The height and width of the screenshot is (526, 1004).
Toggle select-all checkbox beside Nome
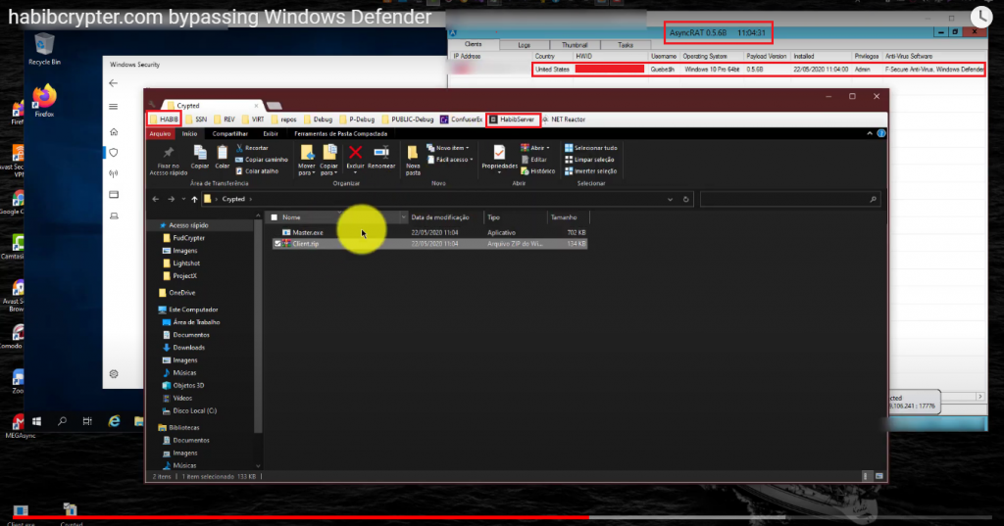pos(275,217)
